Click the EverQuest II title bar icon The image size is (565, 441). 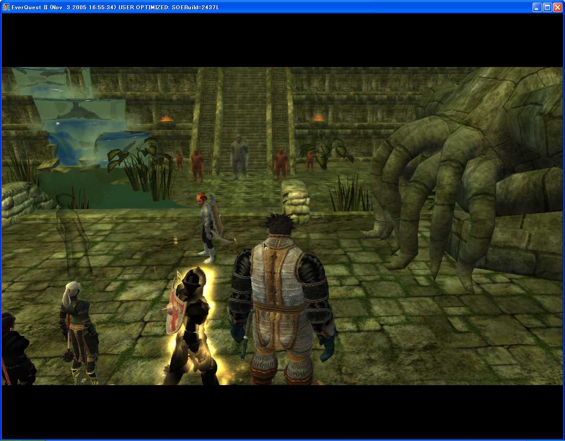pos(6,7)
